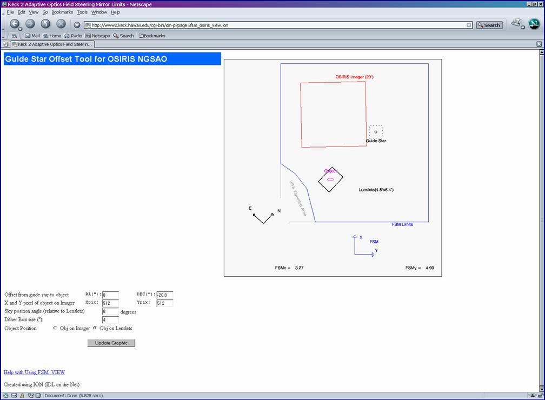The width and height of the screenshot is (545, 400).
Task: Open the Tools menu
Action: click(x=82, y=12)
